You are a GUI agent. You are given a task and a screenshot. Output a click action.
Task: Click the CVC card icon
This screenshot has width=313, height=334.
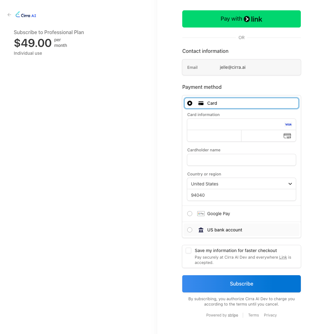(287, 136)
